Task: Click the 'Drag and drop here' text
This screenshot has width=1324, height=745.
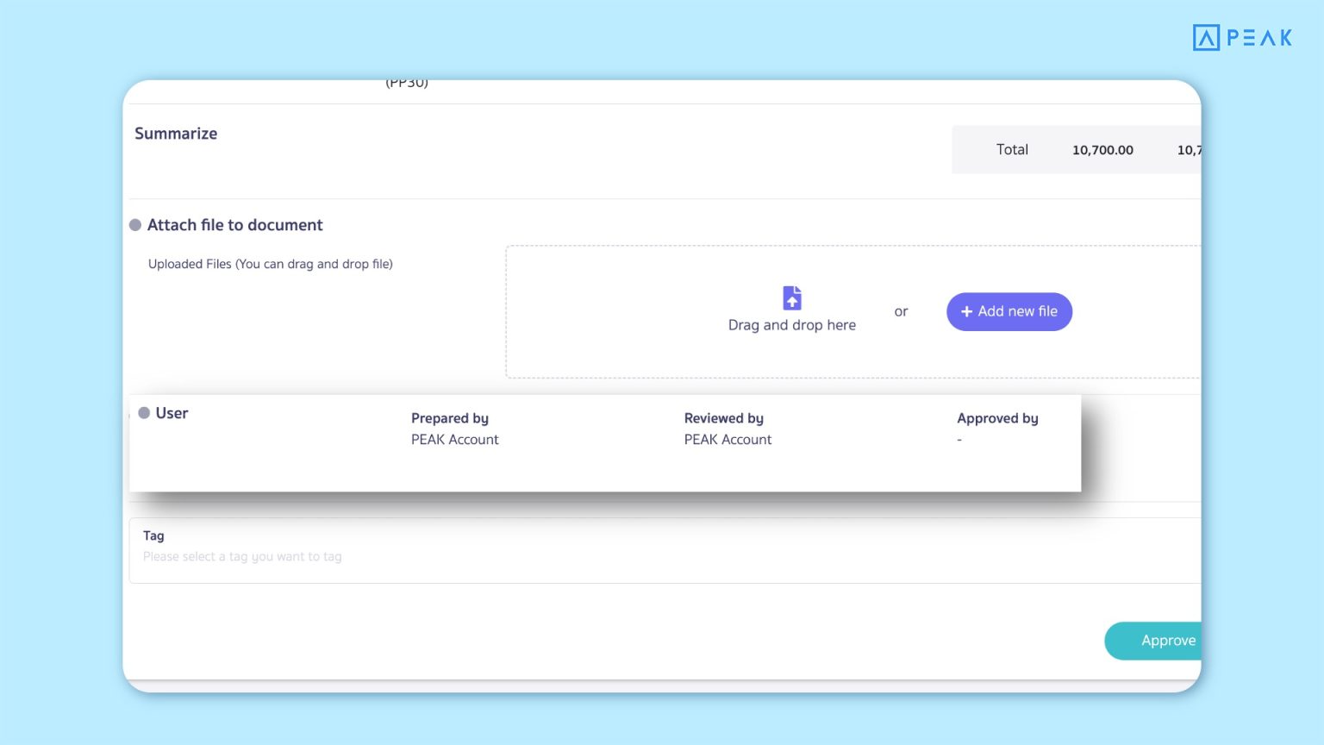Action: coord(791,325)
